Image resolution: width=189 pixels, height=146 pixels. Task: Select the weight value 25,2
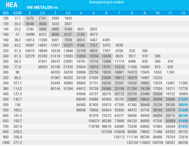pyautogui.click(x=17, y=29)
